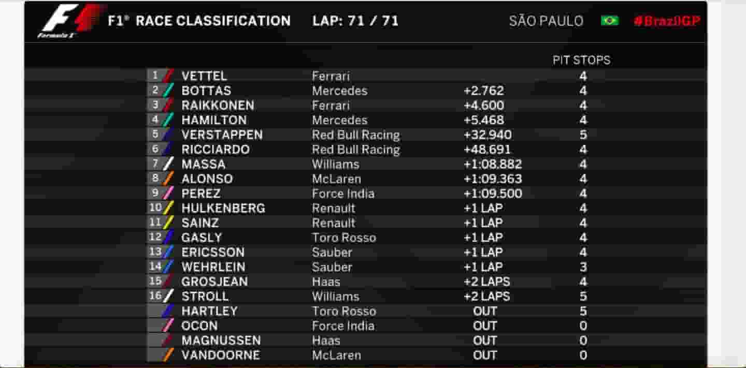Click Vettel's red Ferrari team stripe
The image size is (746, 368).
[168, 76]
